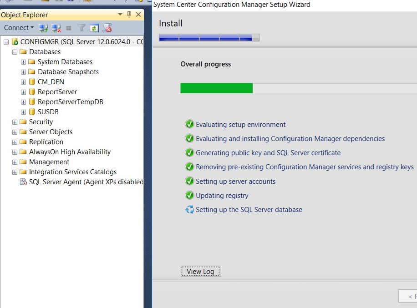Click the Disconnect server icon
The width and height of the screenshot is (417, 308).
pyautogui.click(x=56, y=28)
